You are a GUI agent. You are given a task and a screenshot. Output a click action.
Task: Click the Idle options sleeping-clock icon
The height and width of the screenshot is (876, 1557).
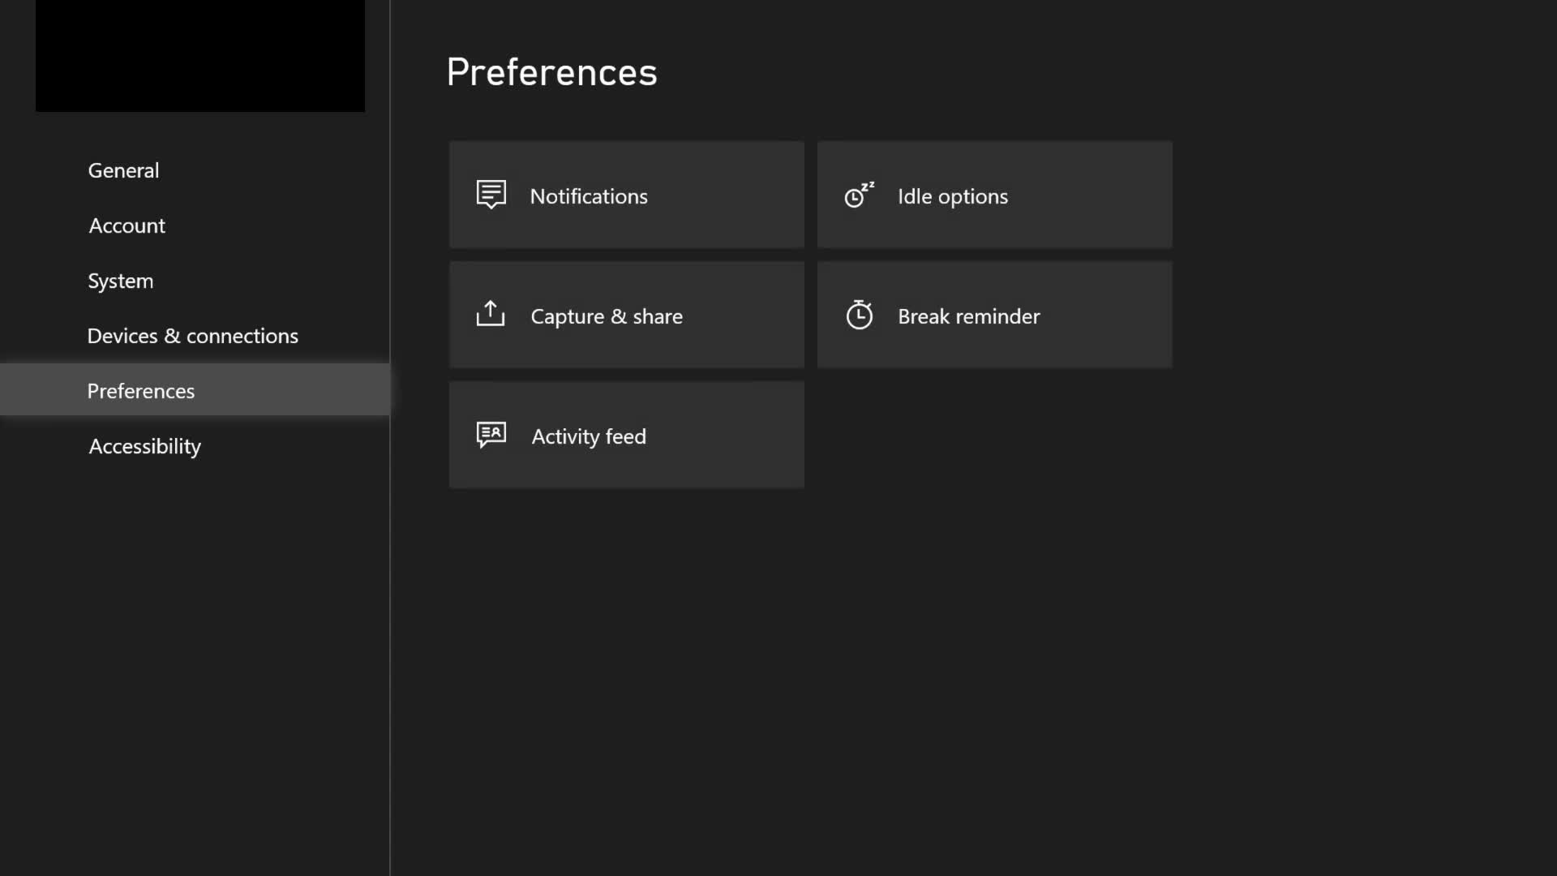tap(859, 195)
